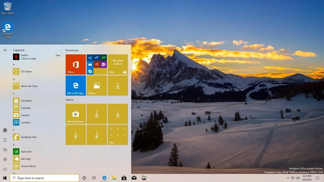Viewport: 324px width, 182px height.
Task: Open the volume tray icon
Action: pyautogui.click(x=298, y=178)
